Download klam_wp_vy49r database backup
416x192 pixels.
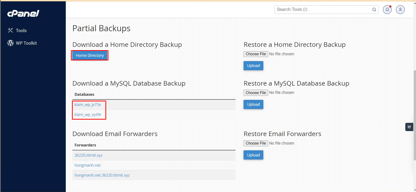pos(88,115)
